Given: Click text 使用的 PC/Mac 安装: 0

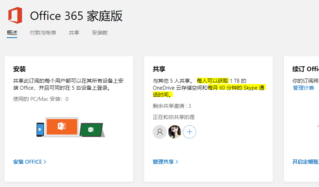Looking at the screenshot, I should [x=41, y=99].
